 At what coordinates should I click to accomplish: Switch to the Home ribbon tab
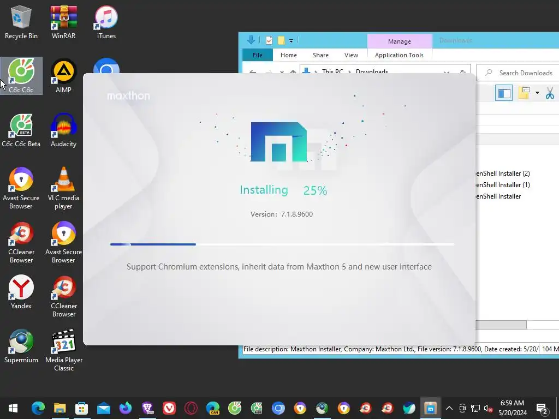pyautogui.click(x=288, y=55)
